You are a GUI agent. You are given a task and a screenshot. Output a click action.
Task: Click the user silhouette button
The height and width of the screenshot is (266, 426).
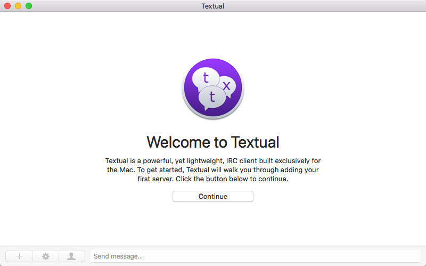71,256
